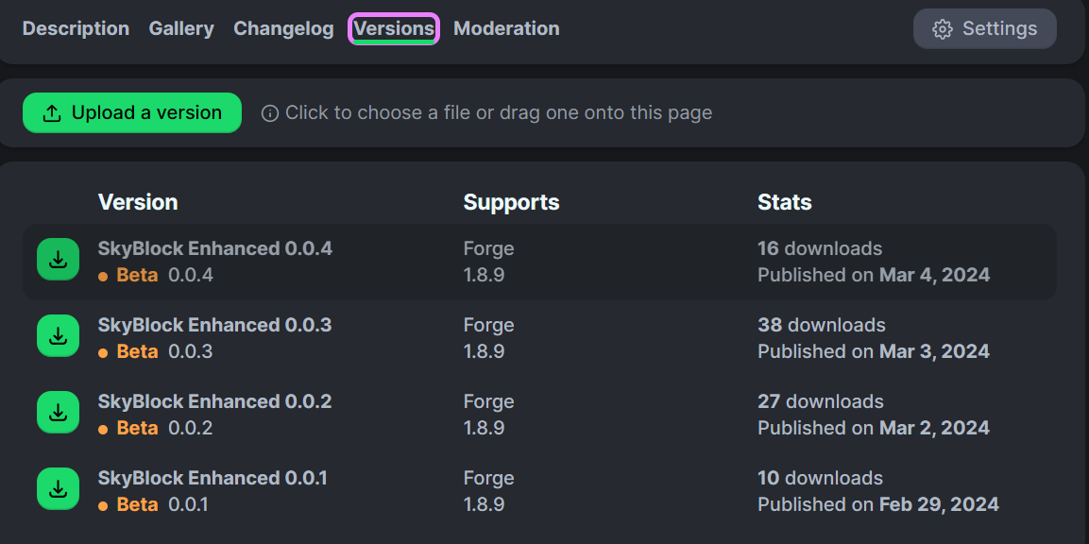Click the info icon beside file hint

coord(269,113)
